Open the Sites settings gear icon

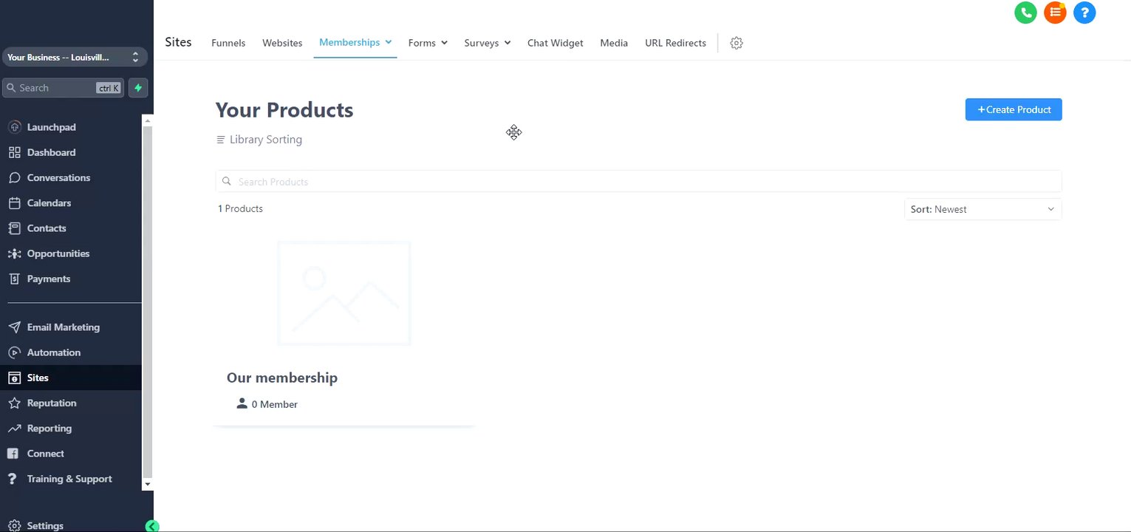[736, 43]
